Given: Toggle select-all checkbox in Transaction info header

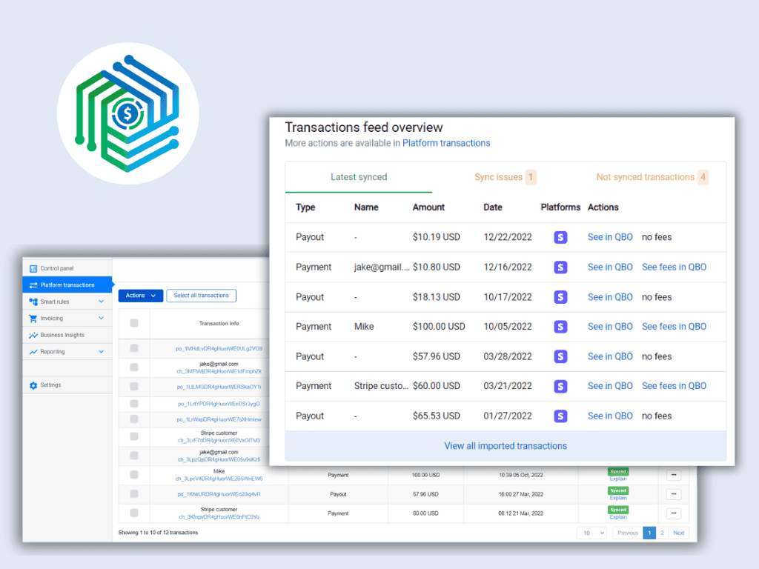Looking at the screenshot, I should tap(134, 323).
